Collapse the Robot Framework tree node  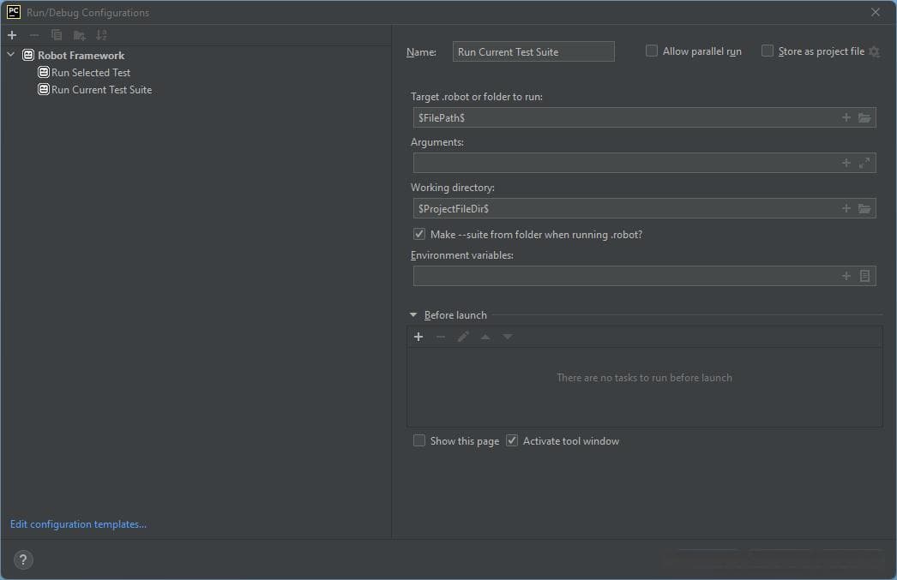(x=11, y=55)
